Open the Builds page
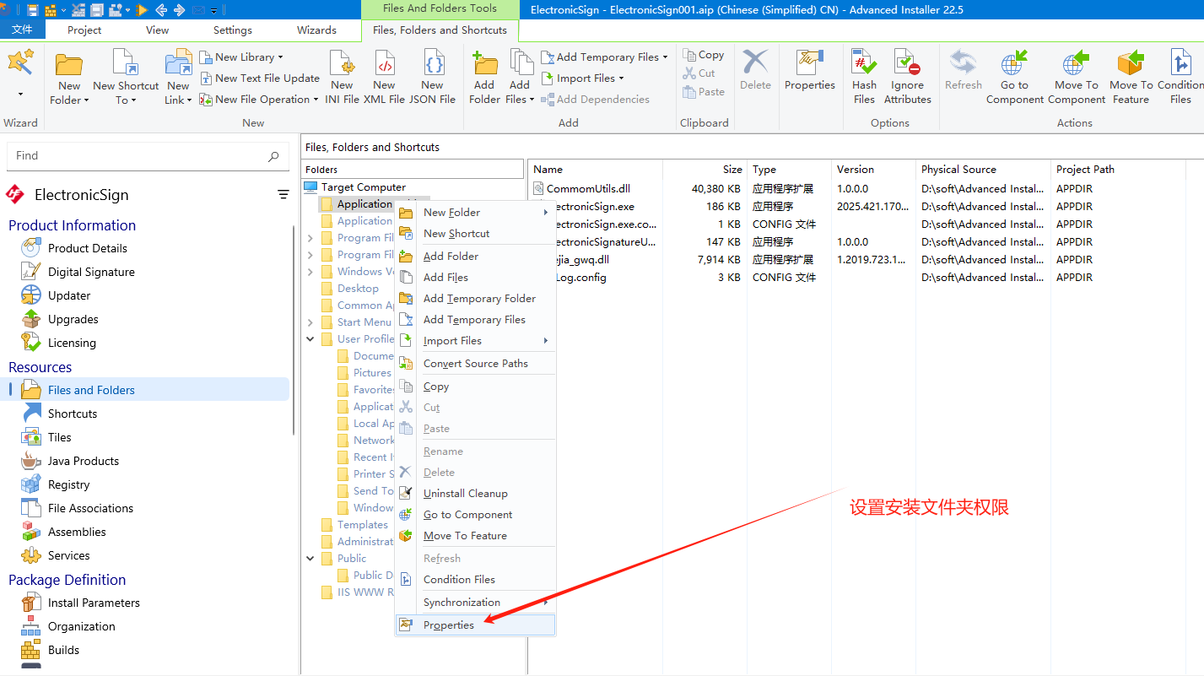Image resolution: width=1204 pixels, height=676 pixels. click(62, 650)
